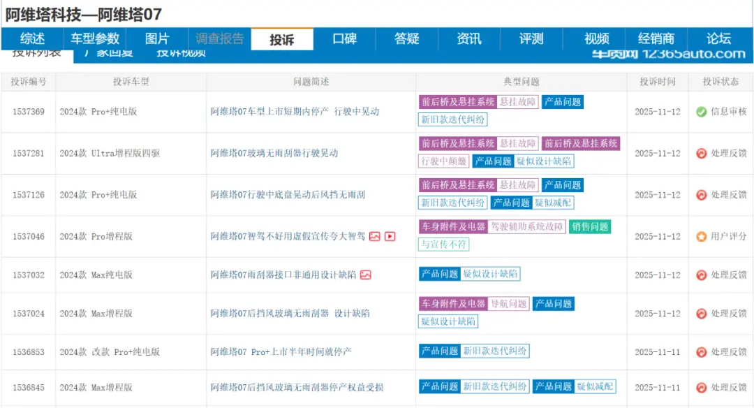Click the red 处理反馈 icon for complaint 1537281
This screenshot has width=754, height=408.
(x=702, y=154)
